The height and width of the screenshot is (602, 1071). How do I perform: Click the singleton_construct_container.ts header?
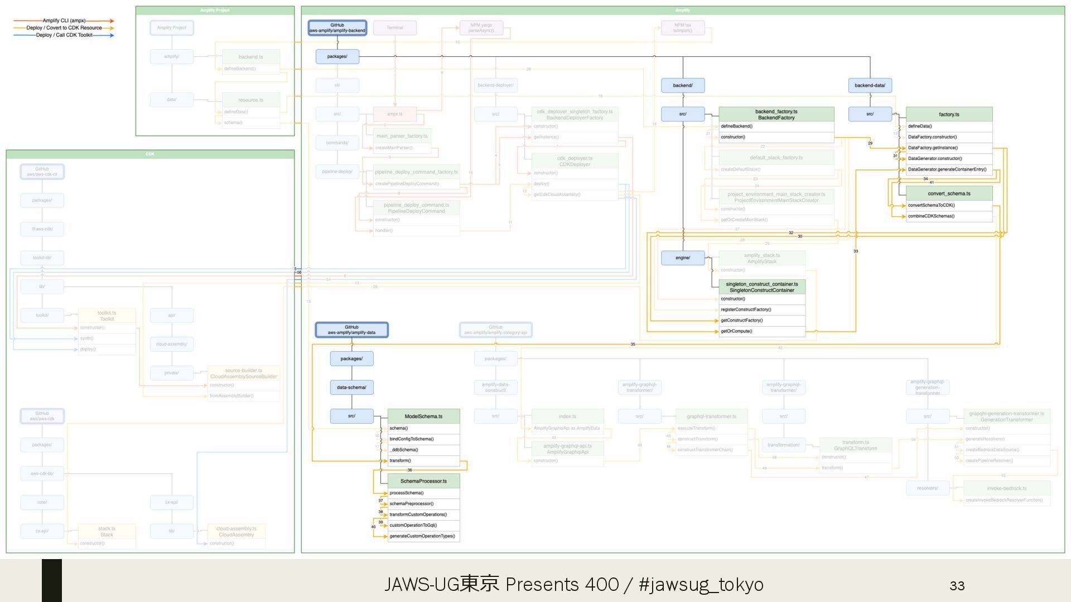[x=761, y=287]
